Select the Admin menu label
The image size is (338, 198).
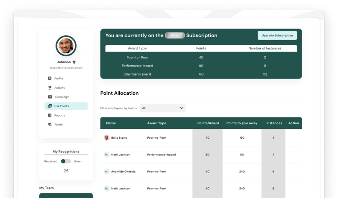pos(59,125)
